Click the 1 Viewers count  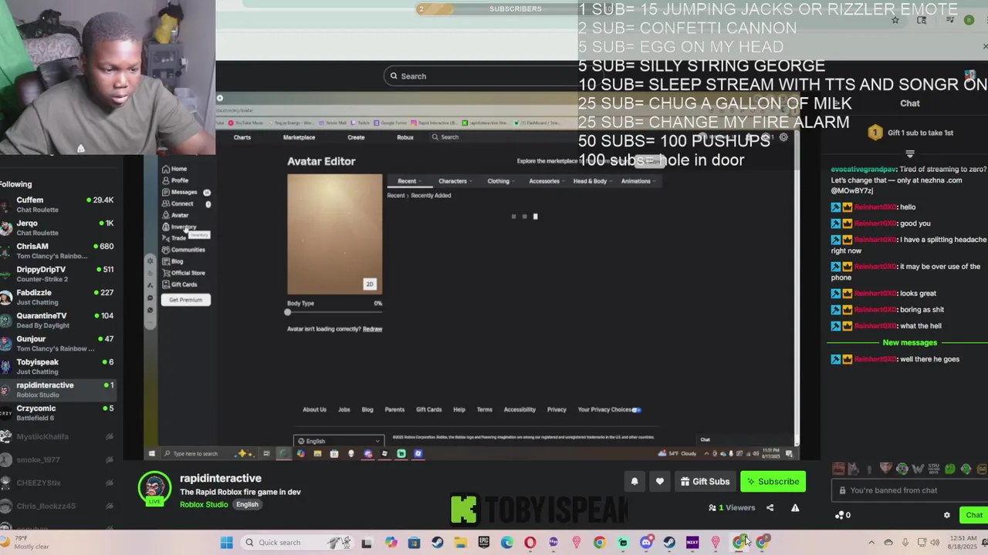point(732,508)
